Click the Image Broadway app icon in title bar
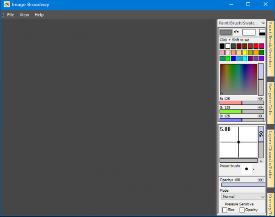 (x=5, y=5)
